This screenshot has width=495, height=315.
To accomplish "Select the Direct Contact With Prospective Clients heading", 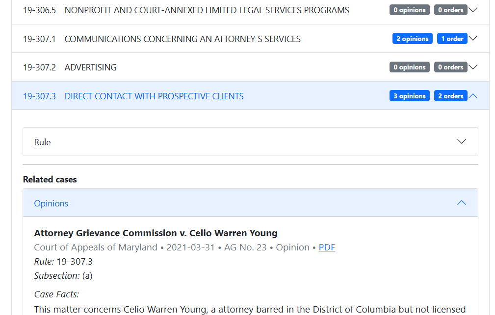I will point(154,96).
